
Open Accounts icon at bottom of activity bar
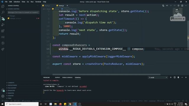point(3,90)
